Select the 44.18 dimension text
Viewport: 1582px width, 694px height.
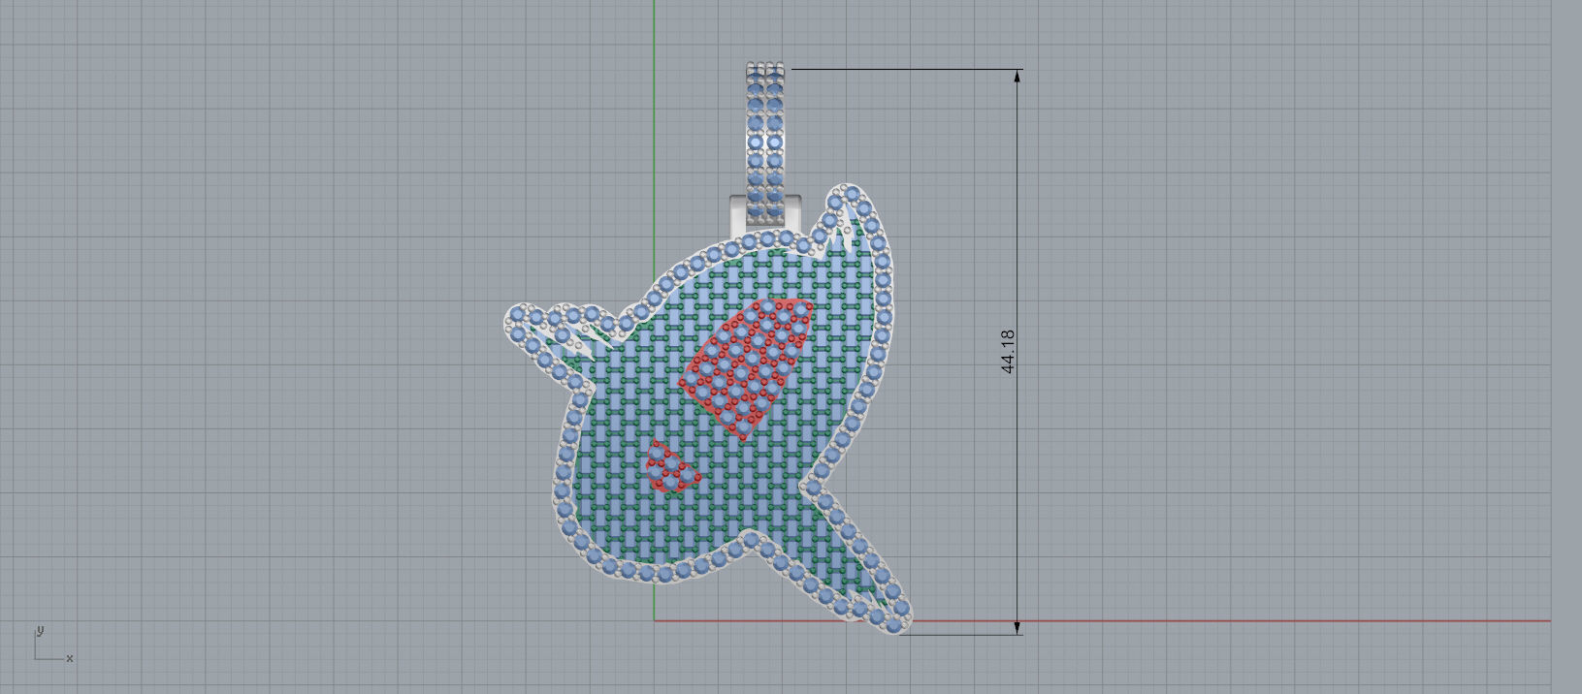tap(1008, 351)
